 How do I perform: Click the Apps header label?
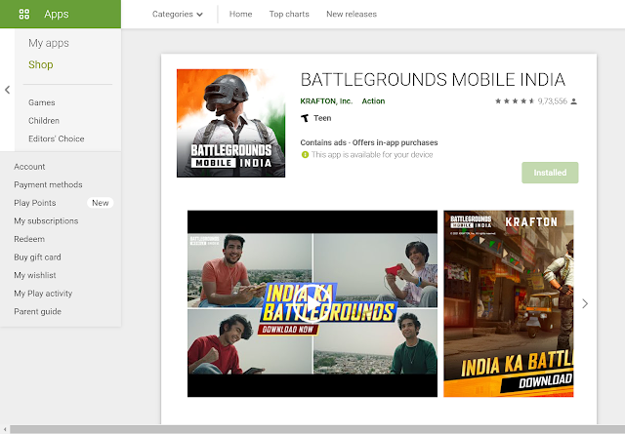point(57,15)
